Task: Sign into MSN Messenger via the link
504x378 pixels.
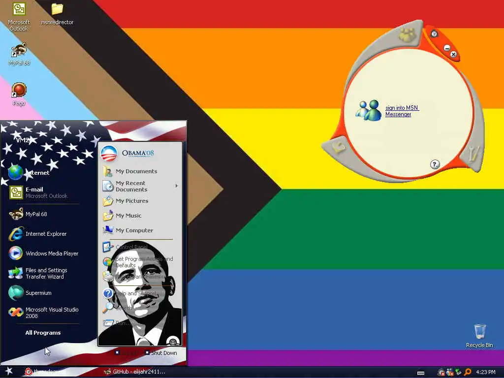Action: point(402,111)
